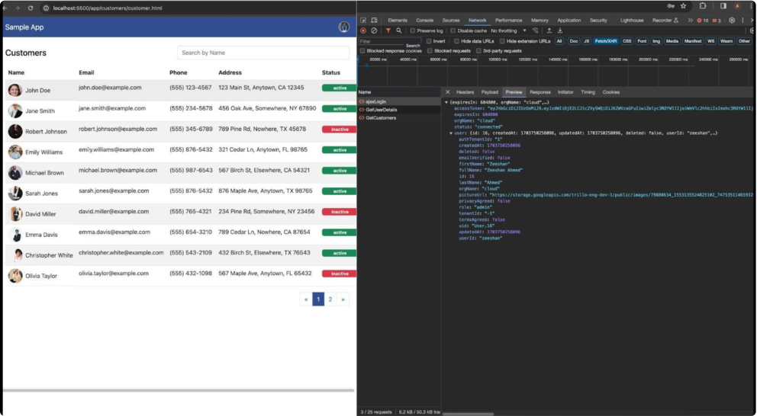Image resolution: width=757 pixels, height=416 pixels.
Task: Click the Performance tab
Action: point(508,21)
